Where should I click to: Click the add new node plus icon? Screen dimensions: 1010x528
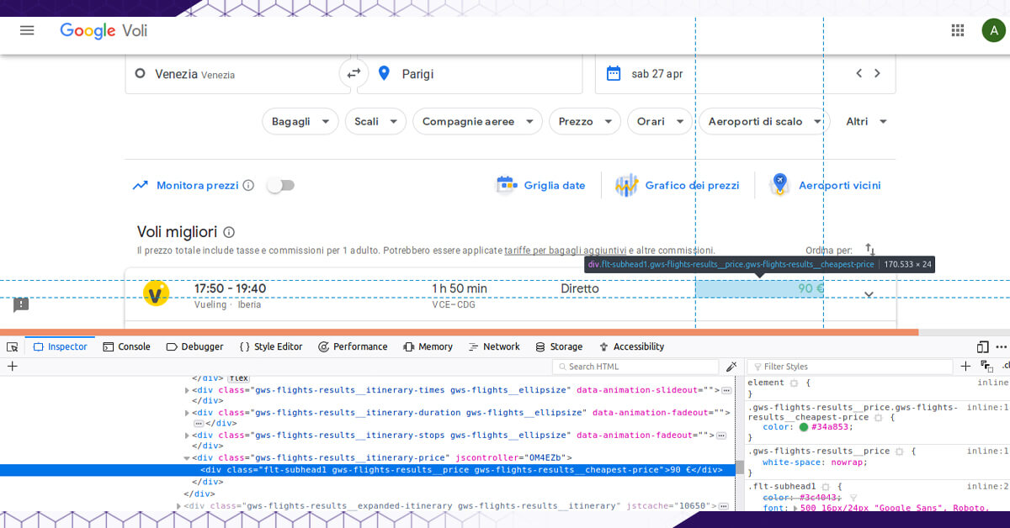(x=13, y=367)
